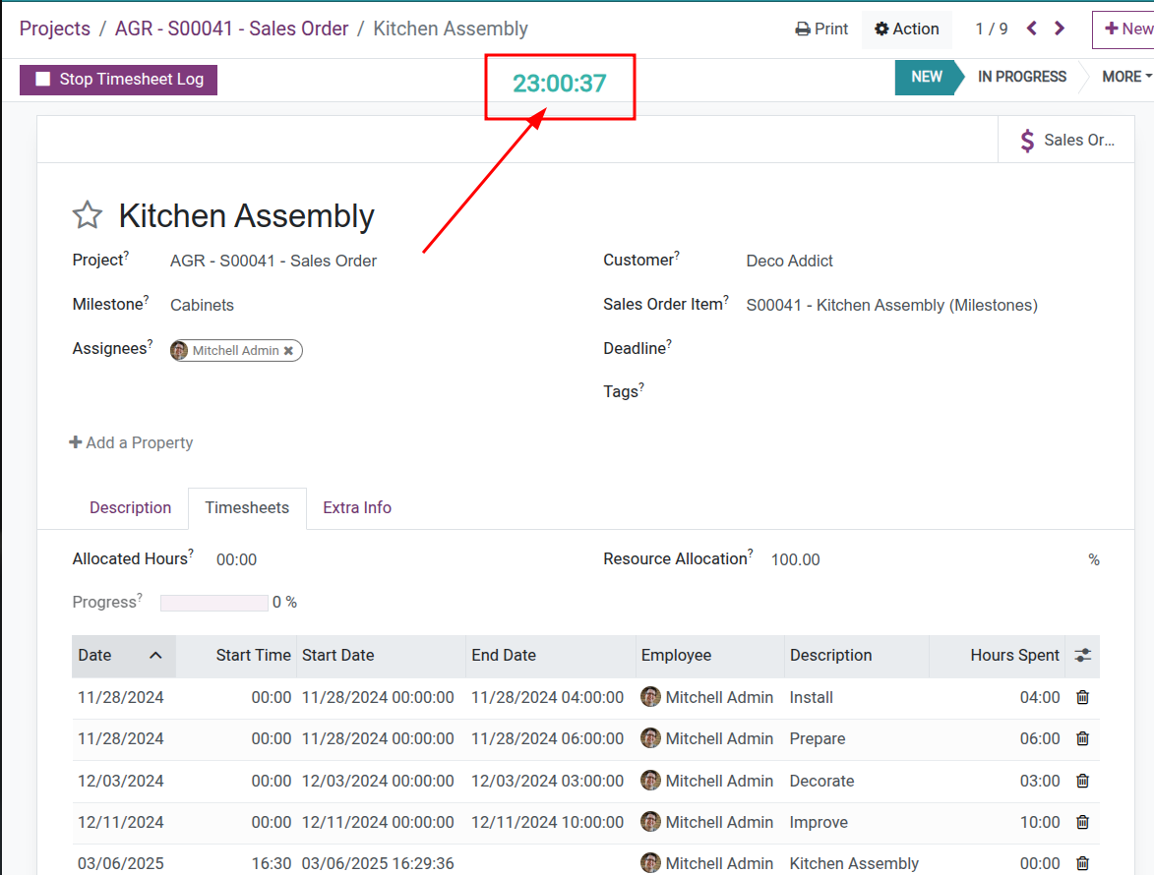Screen dimensions: 1154x875
Task: Open the Extra Info tab
Action: pos(356,507)
